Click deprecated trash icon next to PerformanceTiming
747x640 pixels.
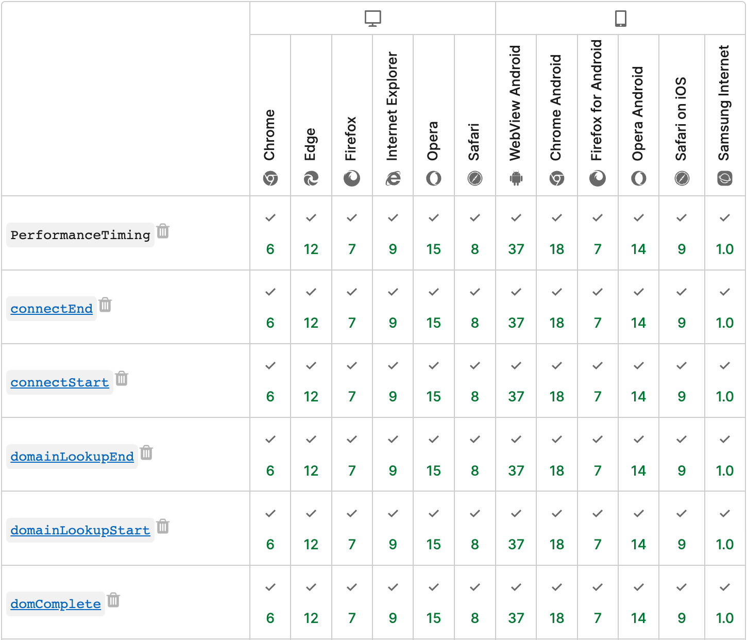tap(163, 231)
